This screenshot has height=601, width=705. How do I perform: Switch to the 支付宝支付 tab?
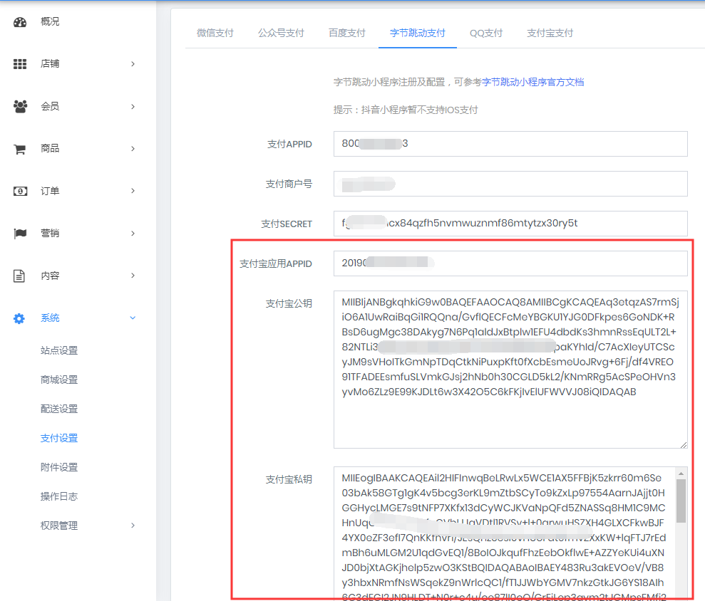[x=550, y=33]
